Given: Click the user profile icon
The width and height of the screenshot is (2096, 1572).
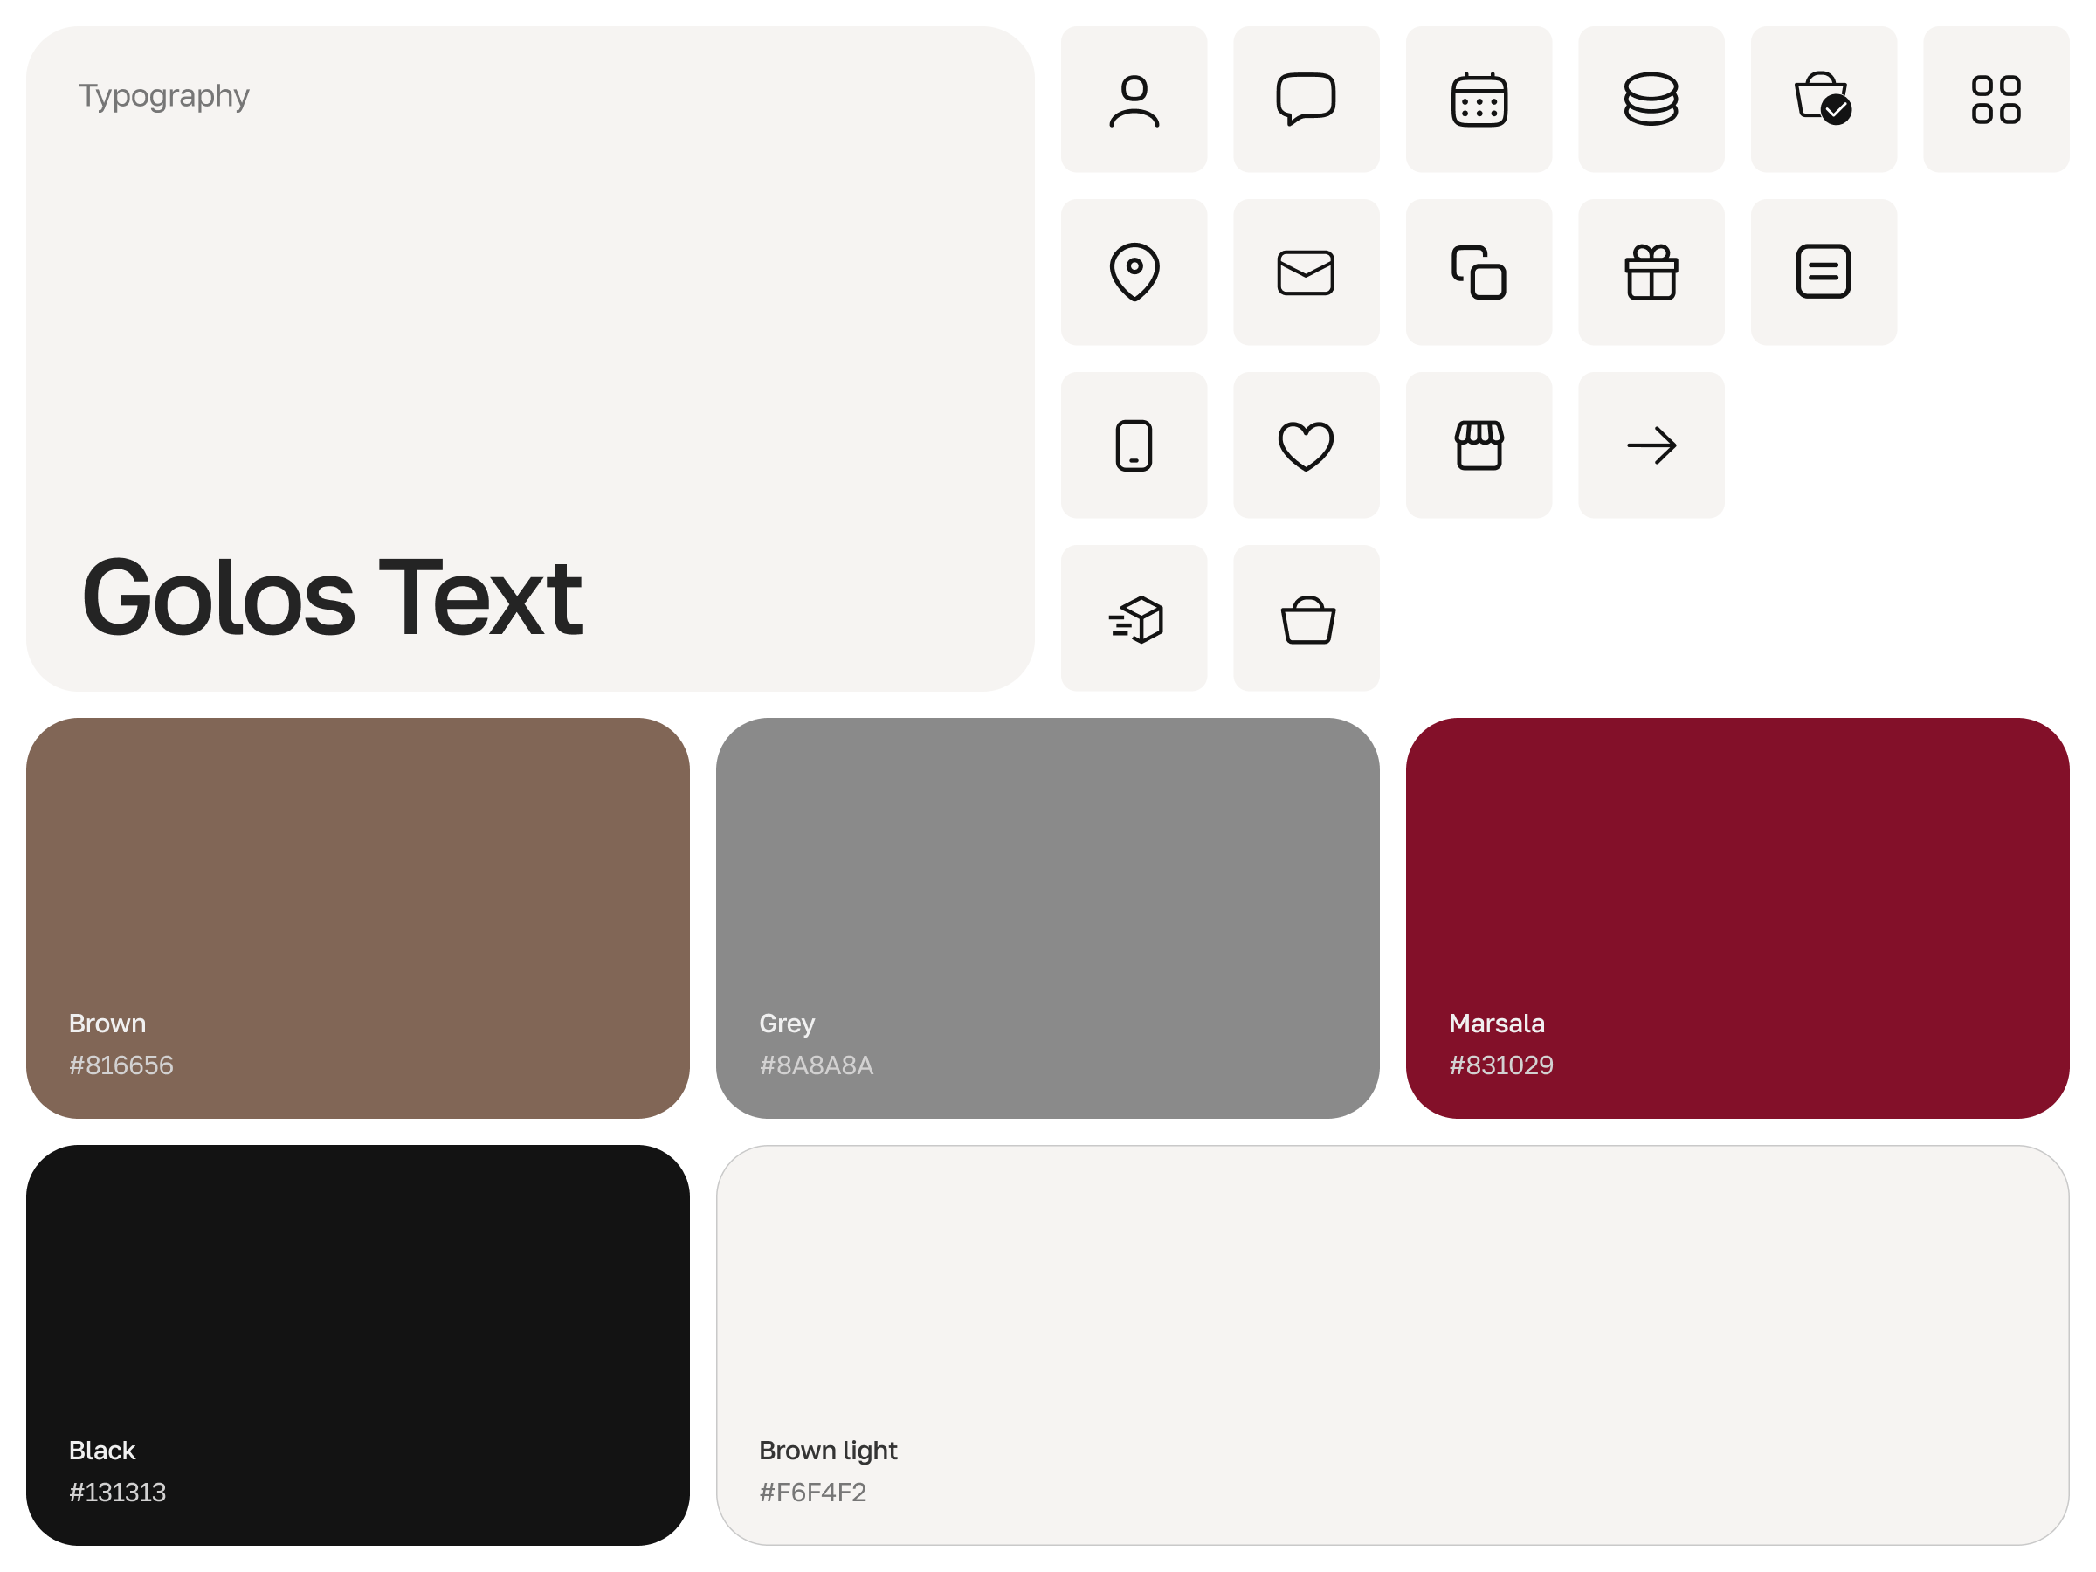Looking at the screenshot, I should [x=1134, y=100].
